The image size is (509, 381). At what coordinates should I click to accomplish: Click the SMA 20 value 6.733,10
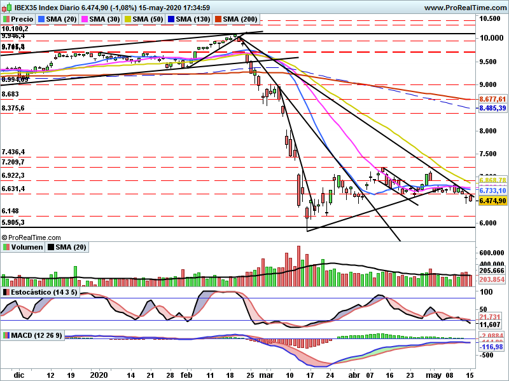click(x=492, y=190)
